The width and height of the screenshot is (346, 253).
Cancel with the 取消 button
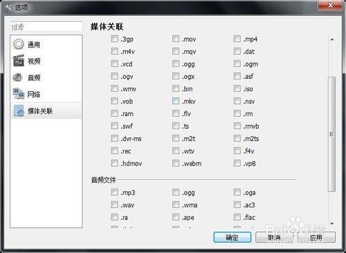(x=274, y=237)
